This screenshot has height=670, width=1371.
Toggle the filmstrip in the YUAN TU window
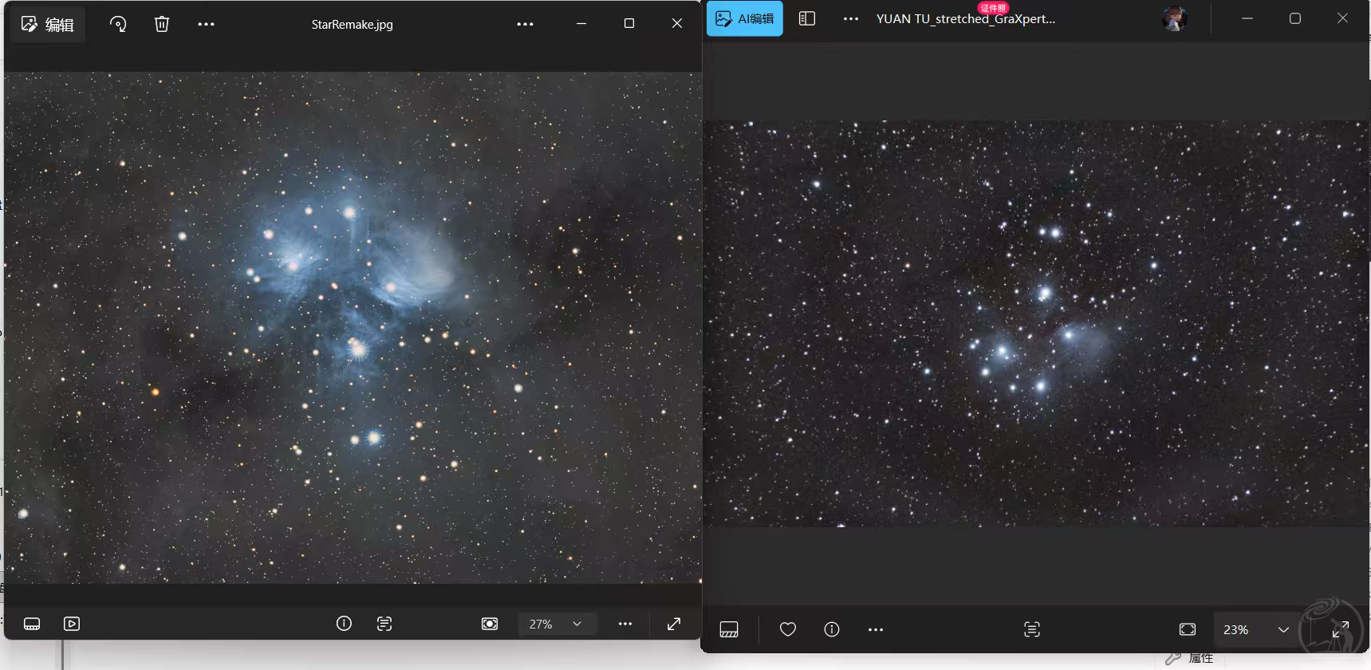(x=729, y=629)
